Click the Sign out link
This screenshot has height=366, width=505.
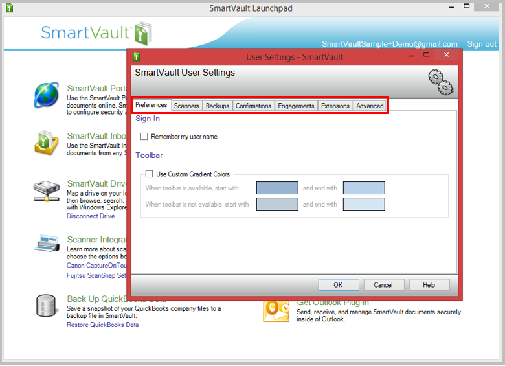[482, 44]
